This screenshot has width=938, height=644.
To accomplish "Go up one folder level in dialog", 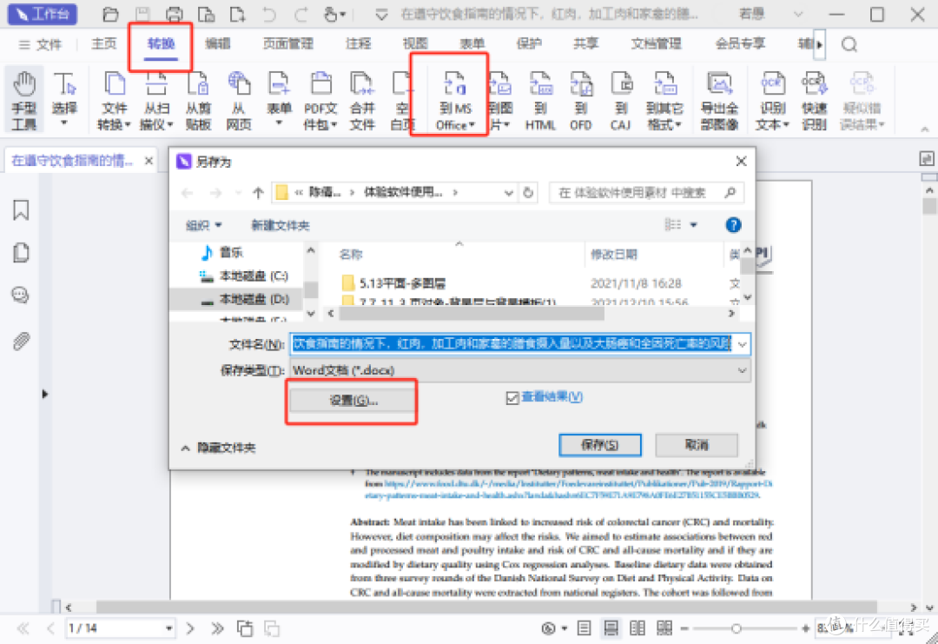I will 258,193.
